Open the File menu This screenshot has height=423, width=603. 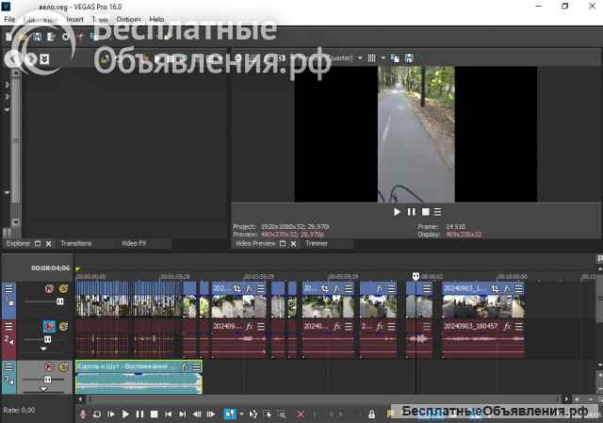coord(9,19)
